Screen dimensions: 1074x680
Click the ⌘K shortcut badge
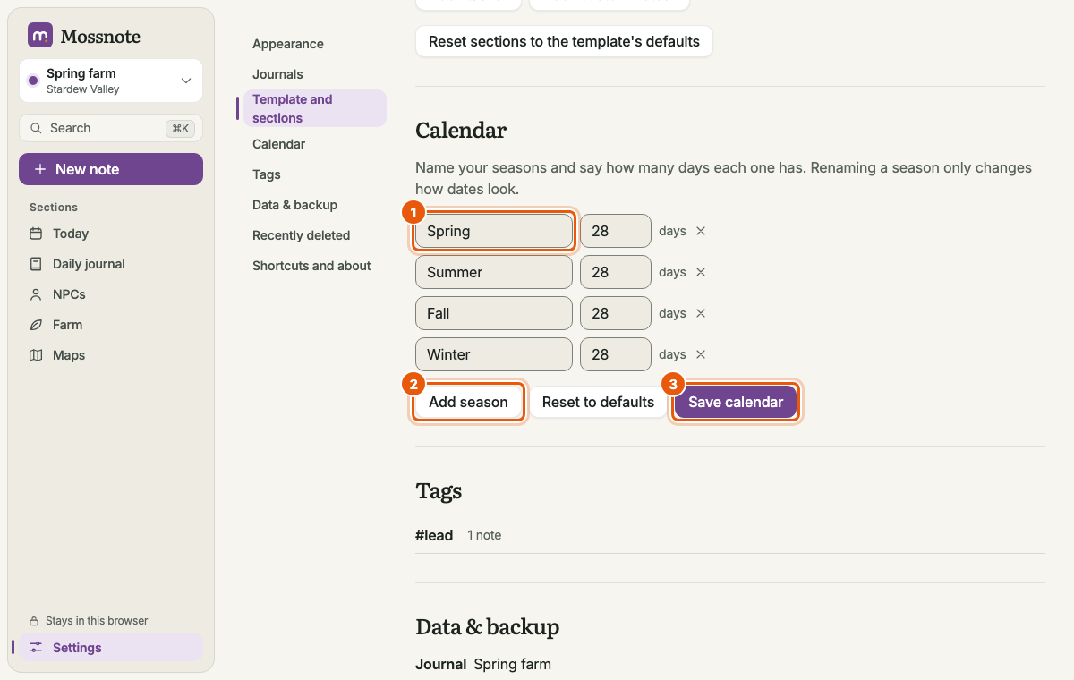pyautogui.click(x=180, y=129)
